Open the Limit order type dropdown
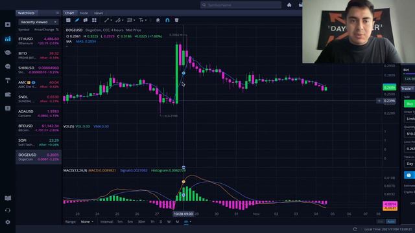The height and width of the screenshot is (233, 415). coord(409,118)
